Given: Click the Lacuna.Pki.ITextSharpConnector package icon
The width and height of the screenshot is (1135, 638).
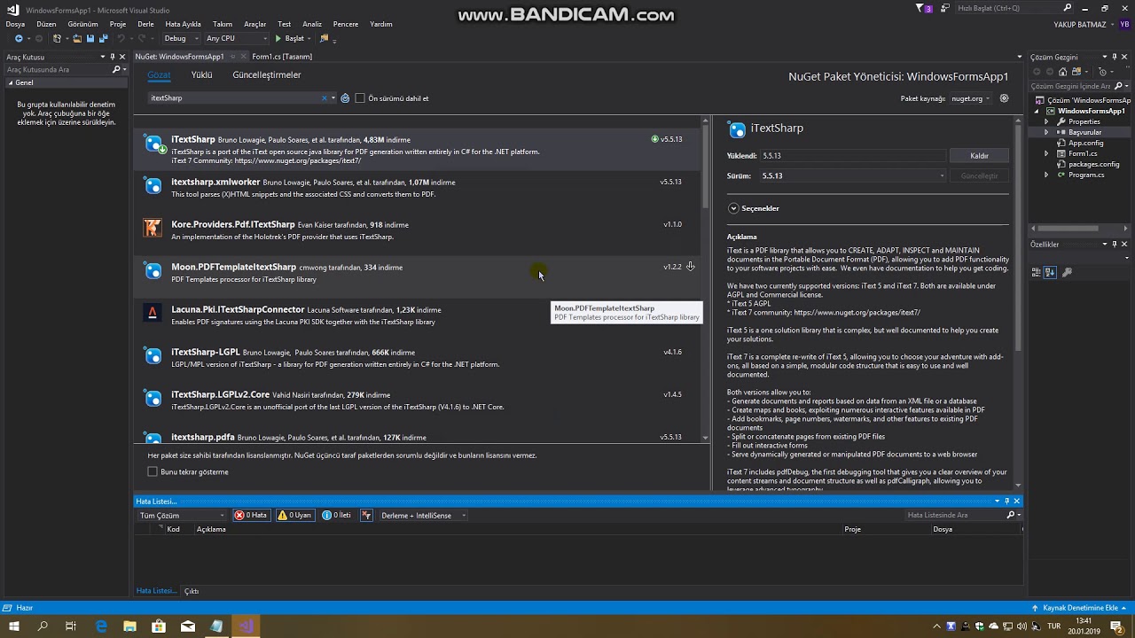Looking at the screenshot, I should click(x=153, y=313).
